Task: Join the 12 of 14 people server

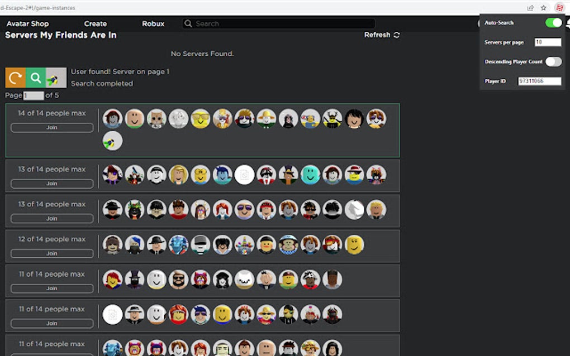Action: (x=52, y=253)
